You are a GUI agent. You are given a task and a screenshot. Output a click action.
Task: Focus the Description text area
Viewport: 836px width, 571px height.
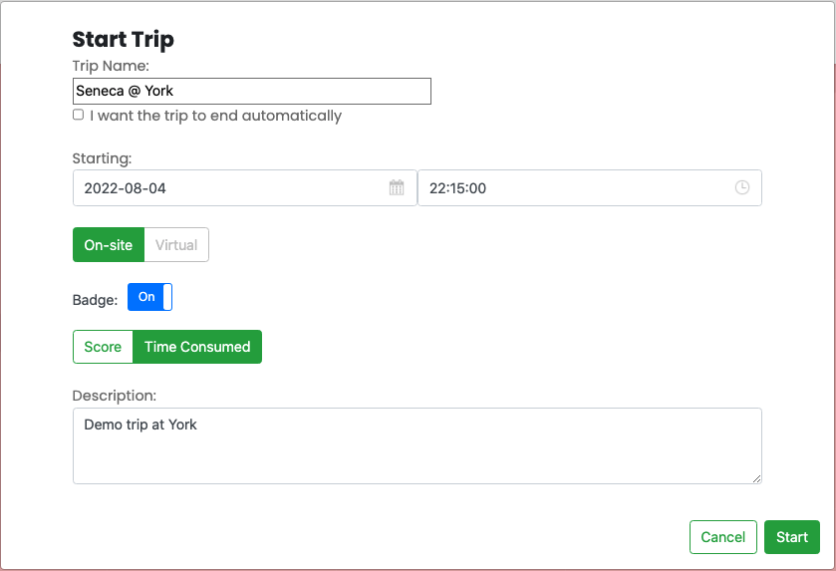click(x=418, y=446)
